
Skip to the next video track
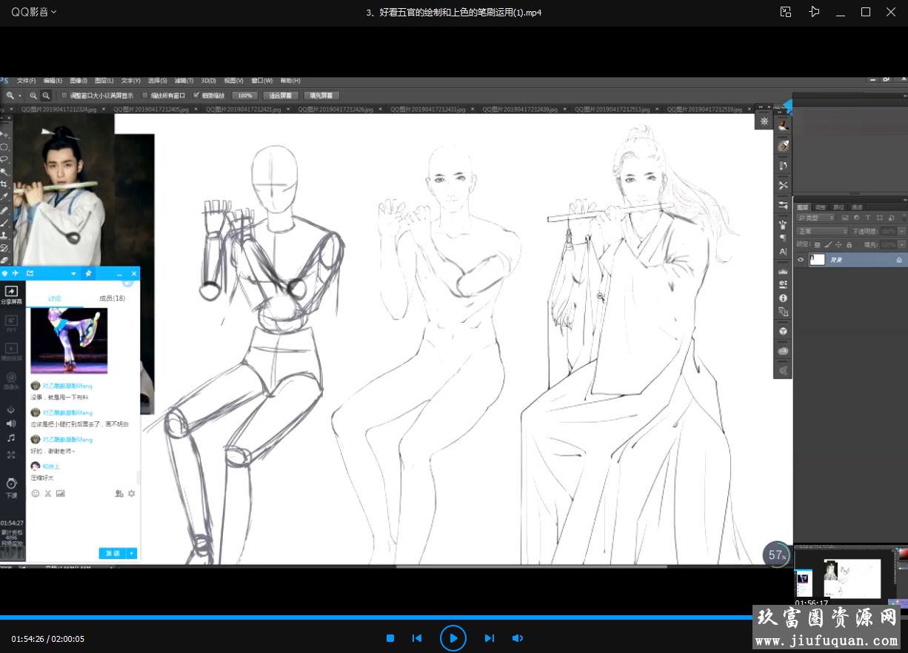[489, 638]
